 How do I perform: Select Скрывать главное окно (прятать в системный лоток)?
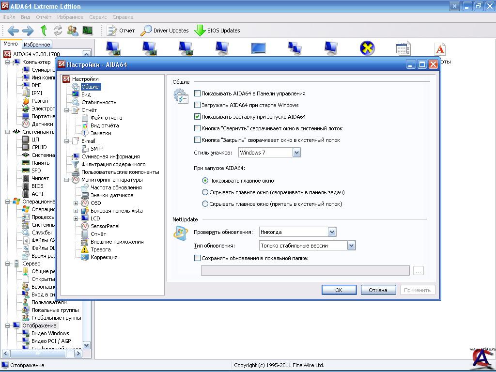(205, 204)
